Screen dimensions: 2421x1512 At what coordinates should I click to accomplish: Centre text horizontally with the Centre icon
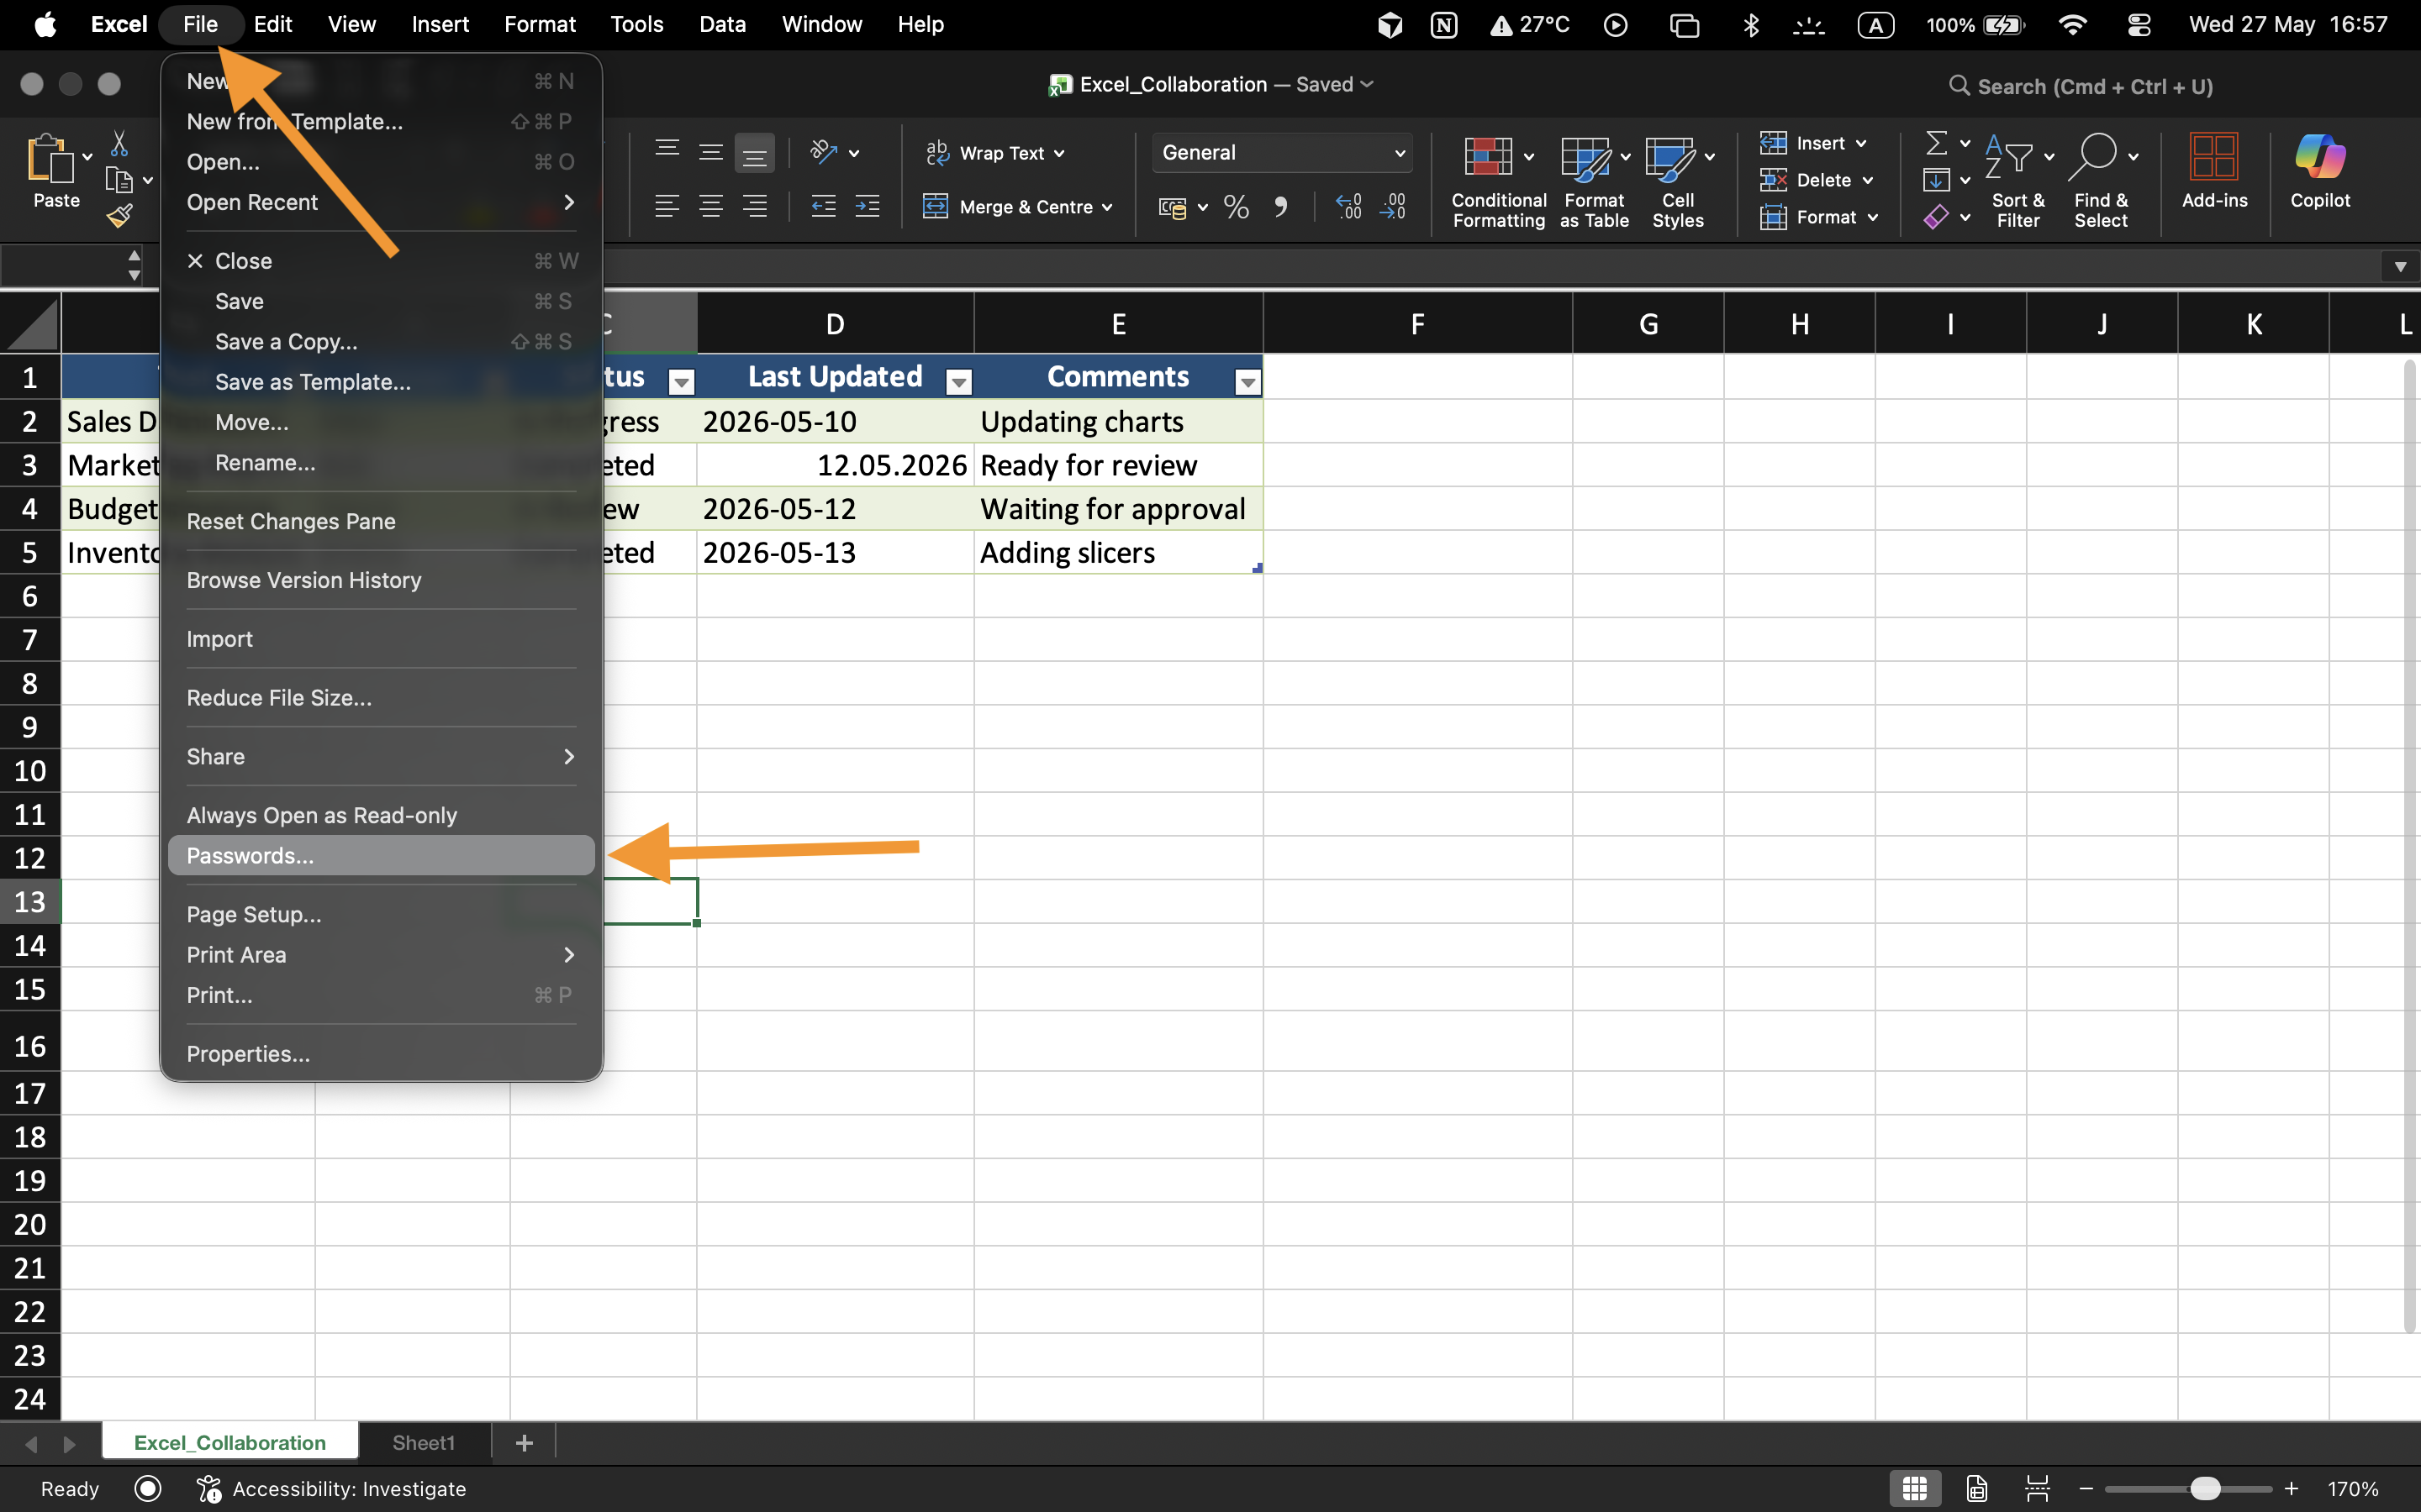(x=710, y=207)
